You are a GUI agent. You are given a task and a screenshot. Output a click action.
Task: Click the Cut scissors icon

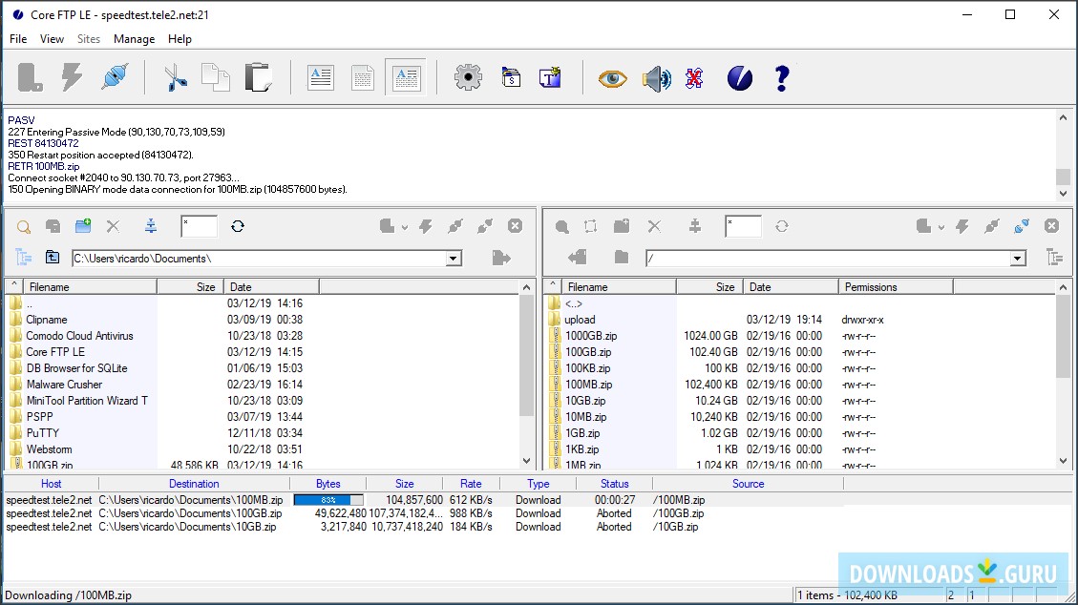click(176, 77)
